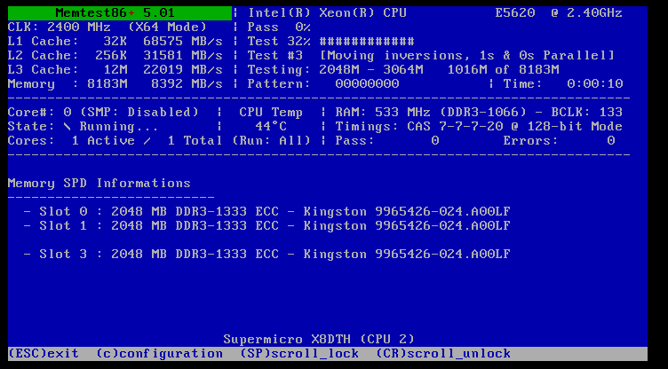The height and width of the screenshot is (369, 668).
Task: Select the Slot 1 Kingston memory row
Action: [266, 225]
